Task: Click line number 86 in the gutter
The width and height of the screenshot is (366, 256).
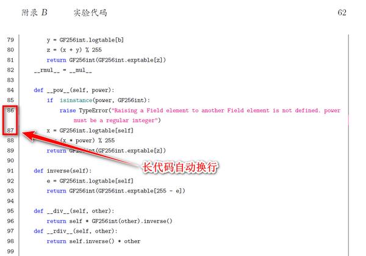Action: [10, 110]
